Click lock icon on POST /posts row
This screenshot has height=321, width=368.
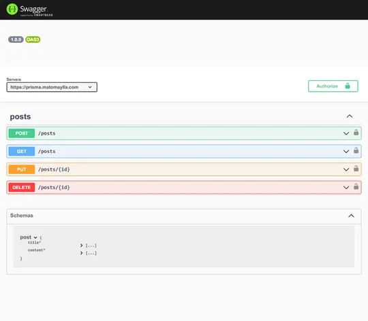(x=356, y=133)
